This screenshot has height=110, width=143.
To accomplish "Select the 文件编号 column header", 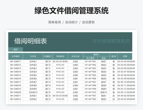I will [x=15, y=56].
